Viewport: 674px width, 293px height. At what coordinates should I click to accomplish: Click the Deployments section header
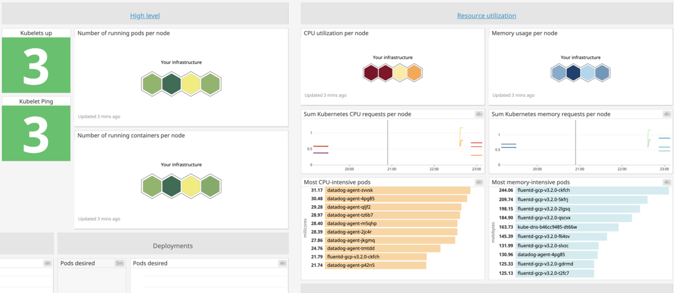pyautogui.click(x=173, y=245)
